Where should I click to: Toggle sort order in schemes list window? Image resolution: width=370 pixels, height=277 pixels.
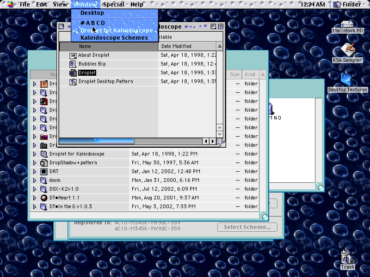click(x=263, y=74)
